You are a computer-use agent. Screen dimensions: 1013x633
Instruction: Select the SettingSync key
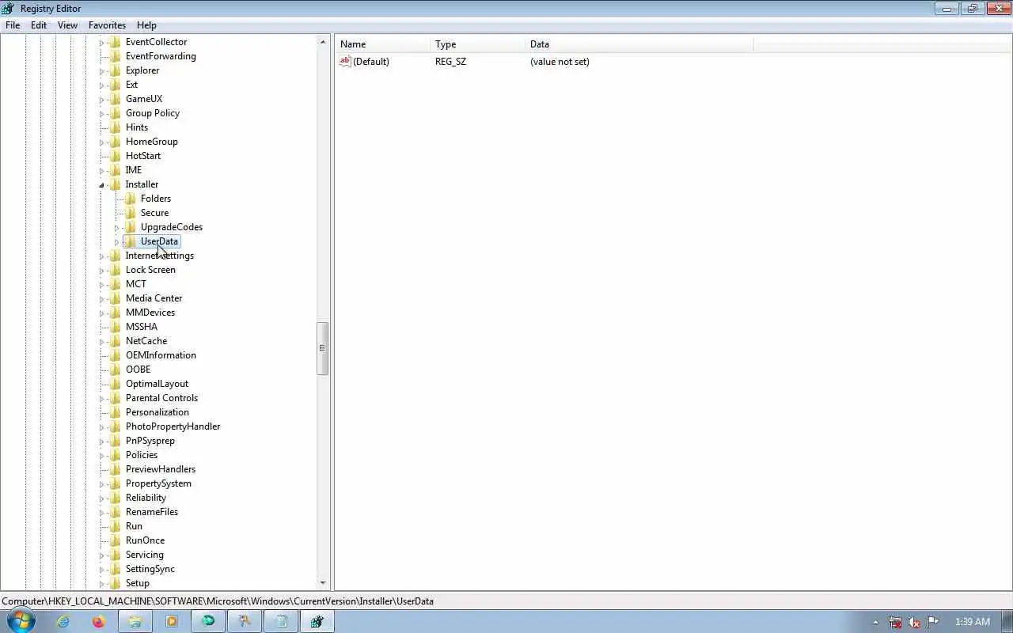click(x=150, y=569)
